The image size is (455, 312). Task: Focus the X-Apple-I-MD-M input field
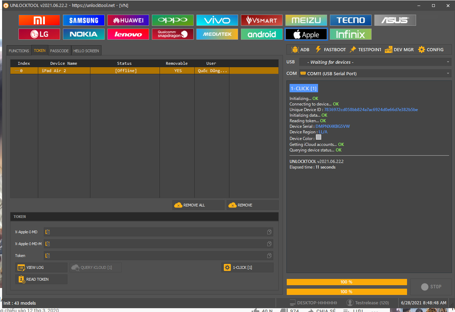pyautogui.click(x=159, y=244)
